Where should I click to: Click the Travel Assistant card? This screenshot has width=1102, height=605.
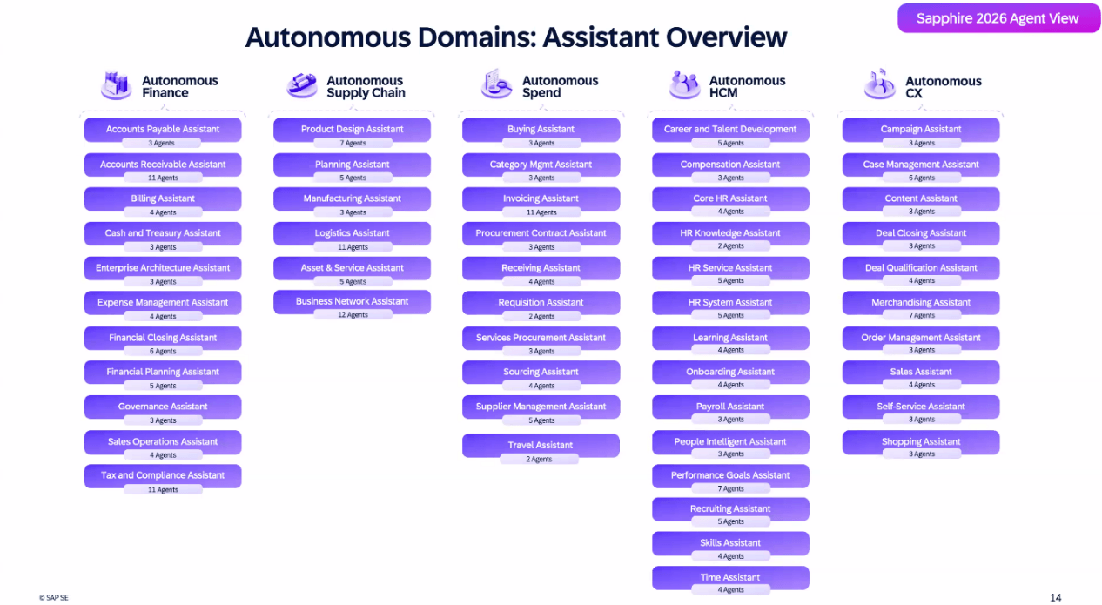[x=541, y=445]
